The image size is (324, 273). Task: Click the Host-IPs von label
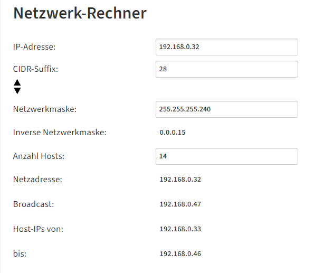coord(38,229)
